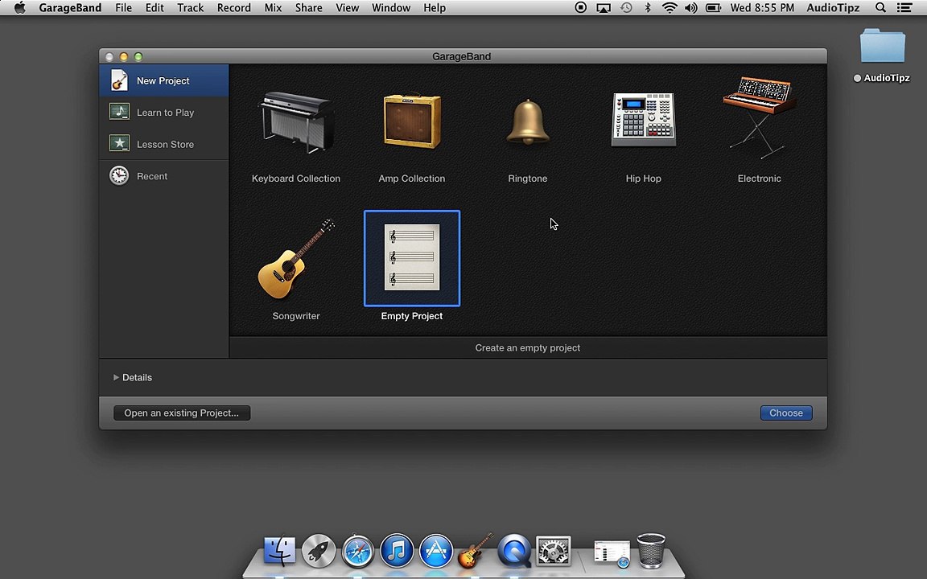Choose the Amp Collection amplifier icon
Image resolution: width=927 pixels, height=579 pixels.
(412, 121)
